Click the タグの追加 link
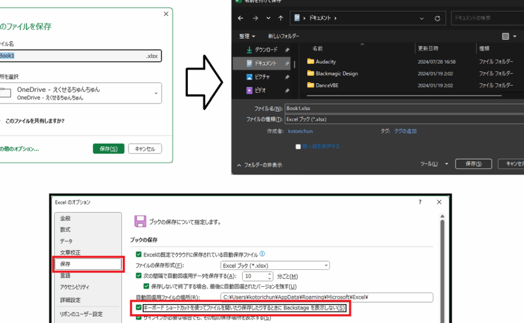524x323 pixels. tap(405, 131)
